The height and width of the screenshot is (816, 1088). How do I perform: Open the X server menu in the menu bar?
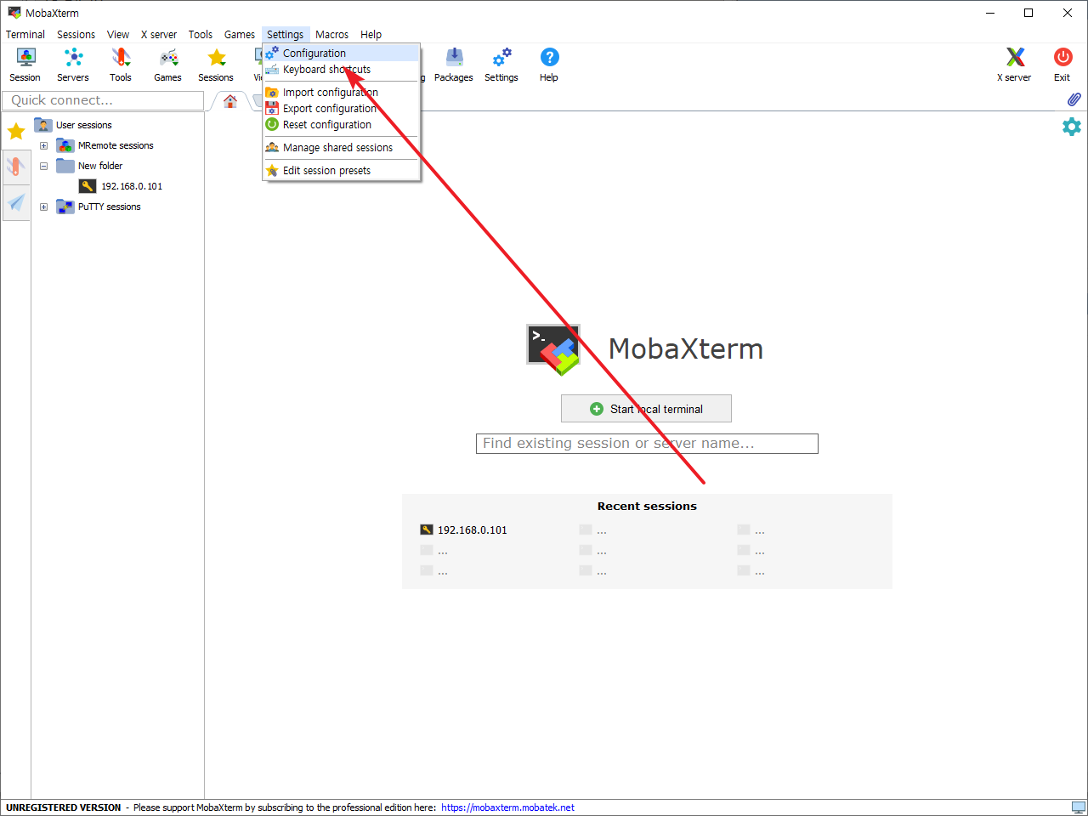click(159, 35)
